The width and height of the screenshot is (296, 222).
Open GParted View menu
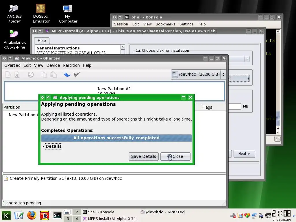click(38, 65)
